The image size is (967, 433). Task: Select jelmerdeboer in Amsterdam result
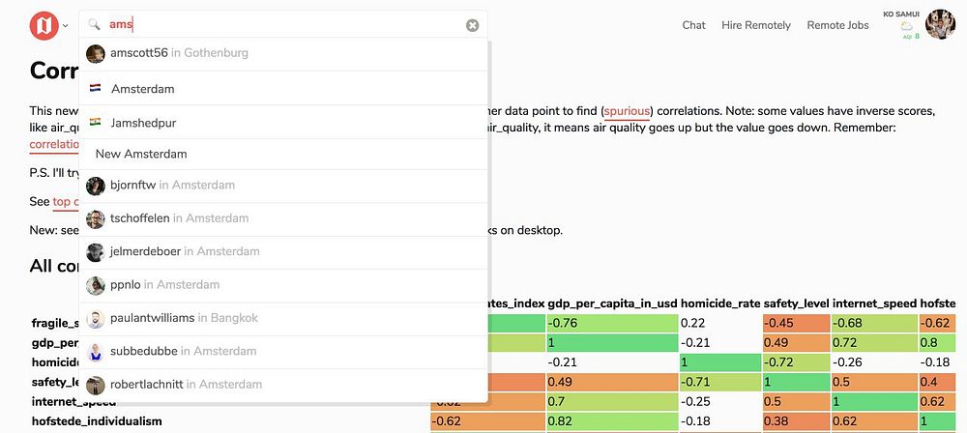(146, 251)
